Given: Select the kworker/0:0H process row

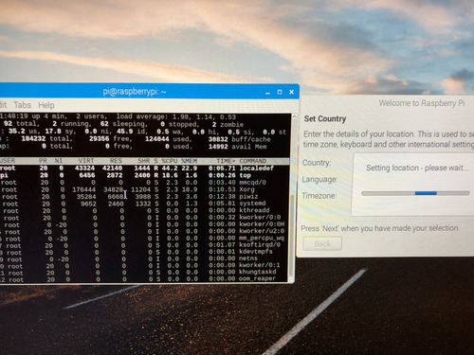Looking at the screenshot, I should click(145, 224).
